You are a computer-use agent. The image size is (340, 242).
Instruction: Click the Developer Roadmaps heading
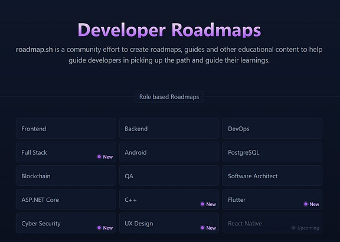pyautogui.click(x=169, y=30)
